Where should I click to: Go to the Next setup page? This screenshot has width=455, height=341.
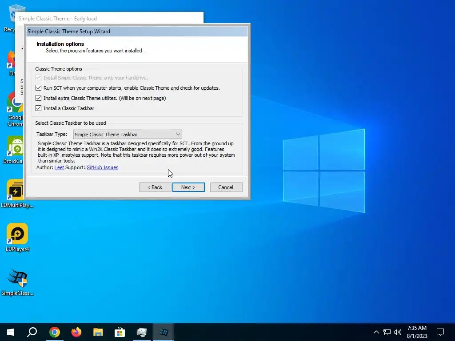point(188,187)
